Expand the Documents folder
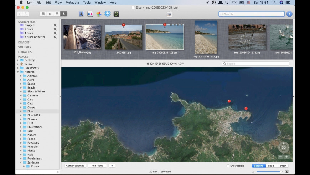This screenshot has height=175, width=310. (18, 68)
